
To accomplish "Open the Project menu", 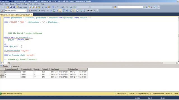I will 18,4.
